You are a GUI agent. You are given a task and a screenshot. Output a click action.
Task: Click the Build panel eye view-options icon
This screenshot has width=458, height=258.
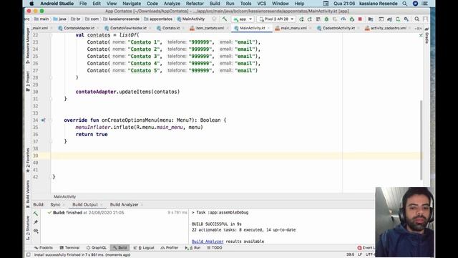coord(36,231)
